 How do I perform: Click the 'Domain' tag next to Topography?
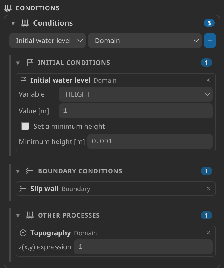[x=86, y=233]
